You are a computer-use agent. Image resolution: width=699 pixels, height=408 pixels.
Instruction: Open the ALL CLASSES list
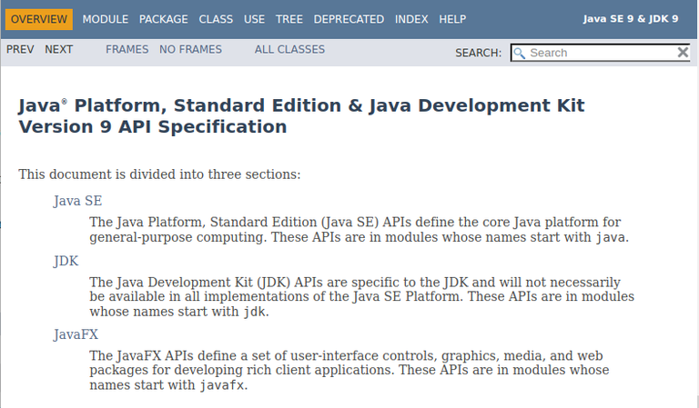[289, 49]
